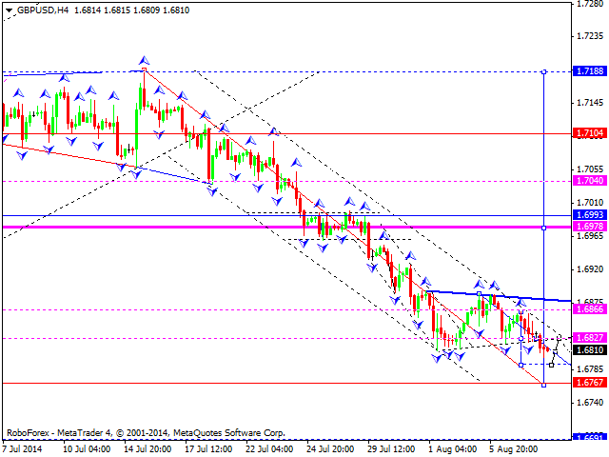Select the red 1.6767 price level tag
The width and height of the screenshot is (609, 457).
[590, 382]
